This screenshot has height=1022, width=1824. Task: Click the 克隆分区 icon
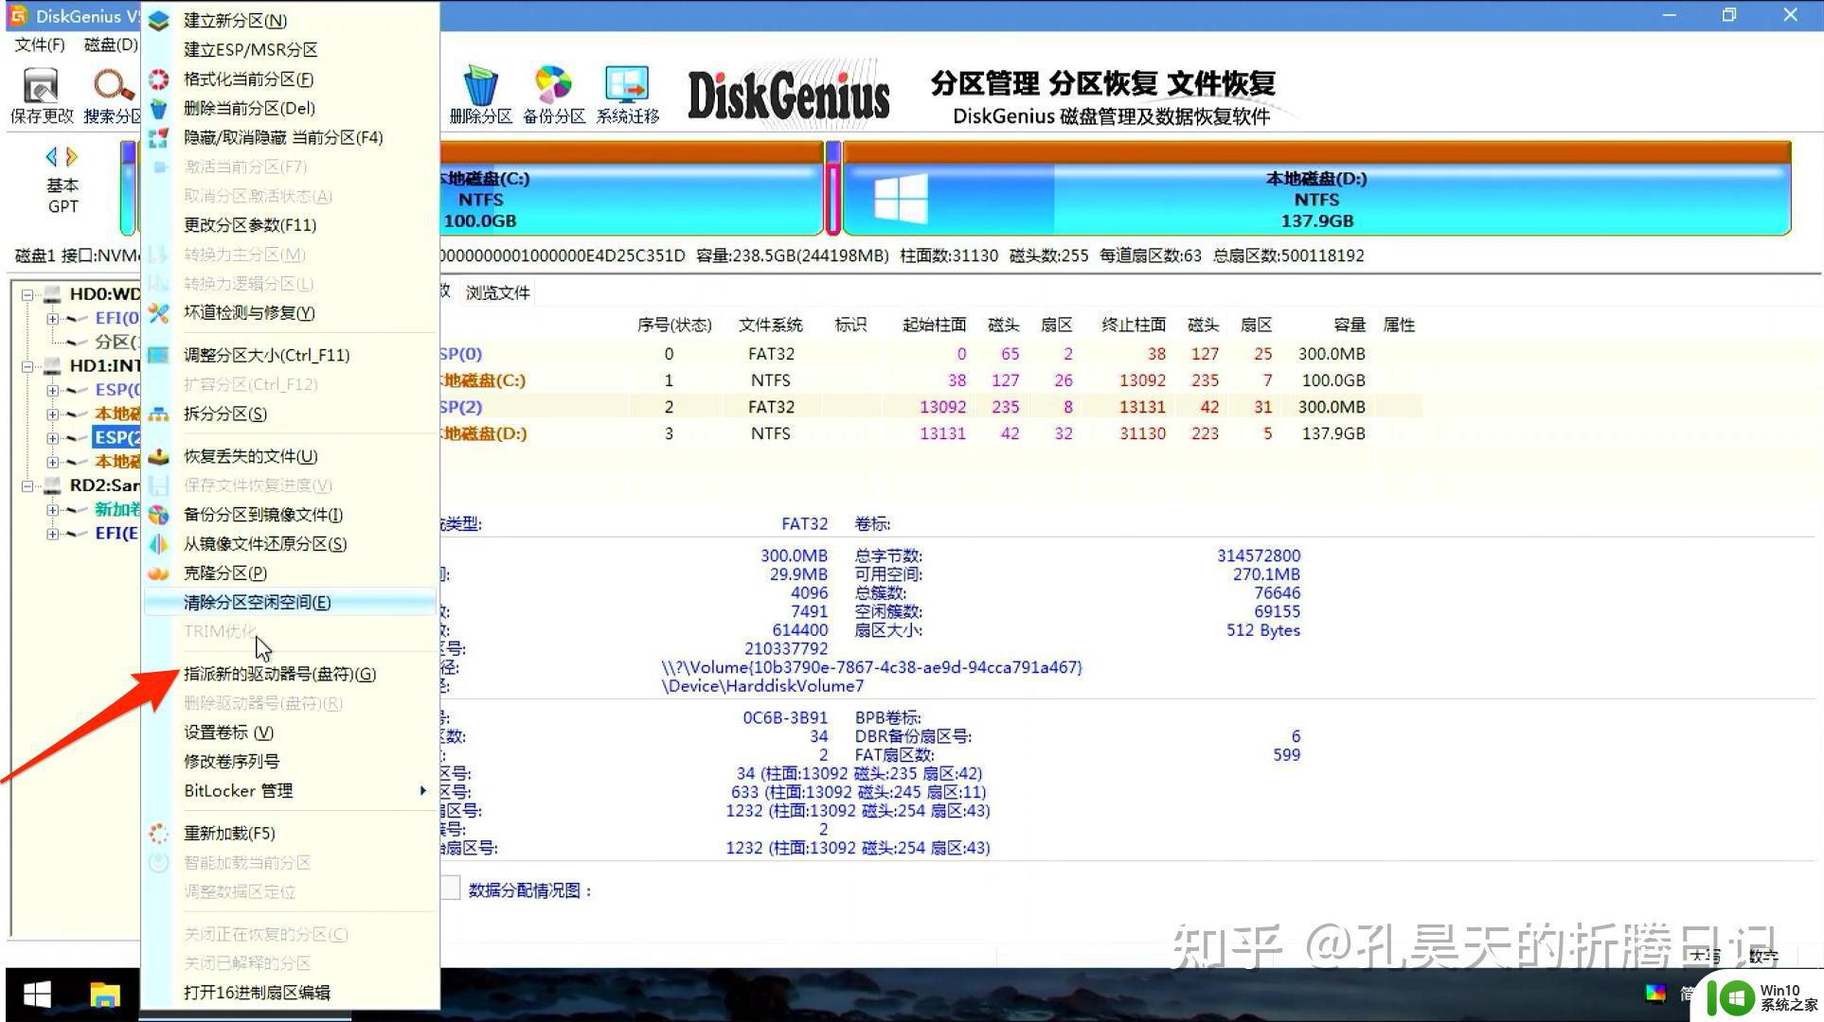158,573
